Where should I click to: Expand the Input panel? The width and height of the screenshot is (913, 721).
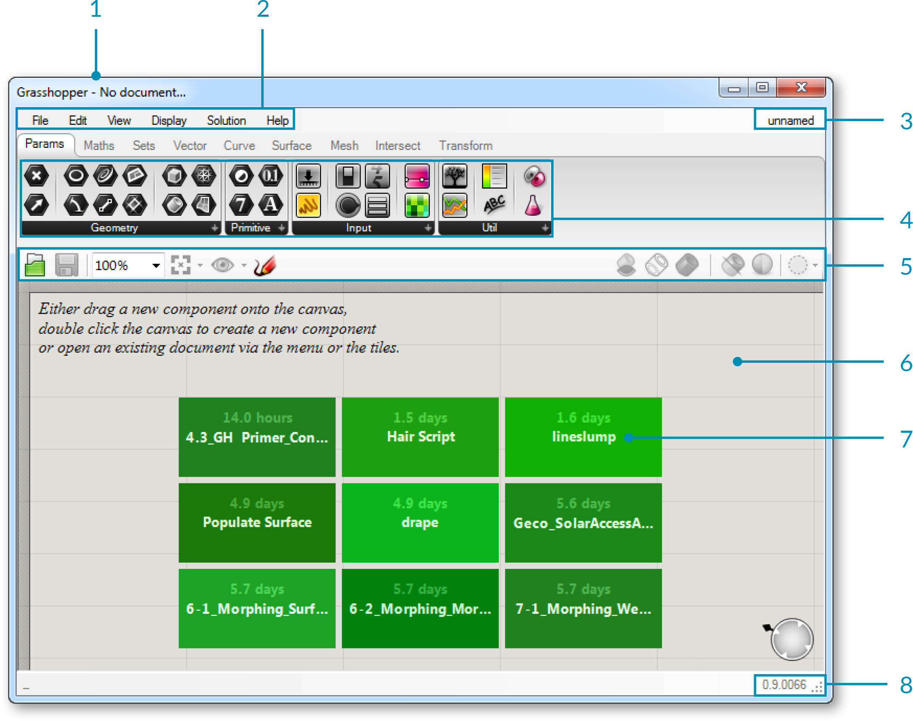(428, 228)
